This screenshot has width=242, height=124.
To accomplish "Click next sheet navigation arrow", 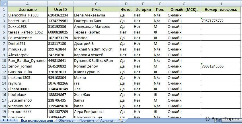I will tap(11, 121).
